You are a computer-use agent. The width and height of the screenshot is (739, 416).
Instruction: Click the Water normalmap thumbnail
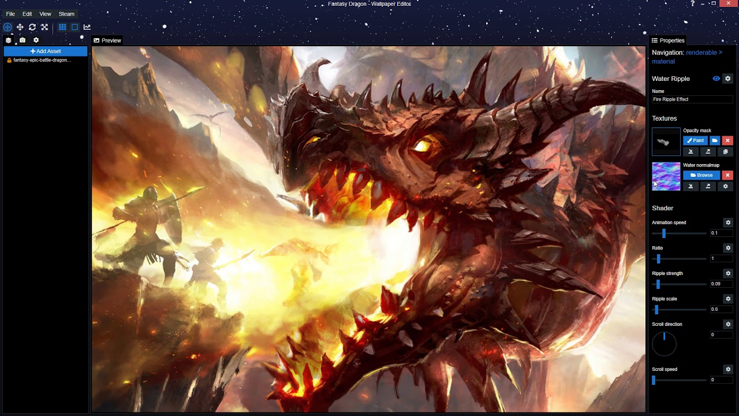(x=666, y=176)
